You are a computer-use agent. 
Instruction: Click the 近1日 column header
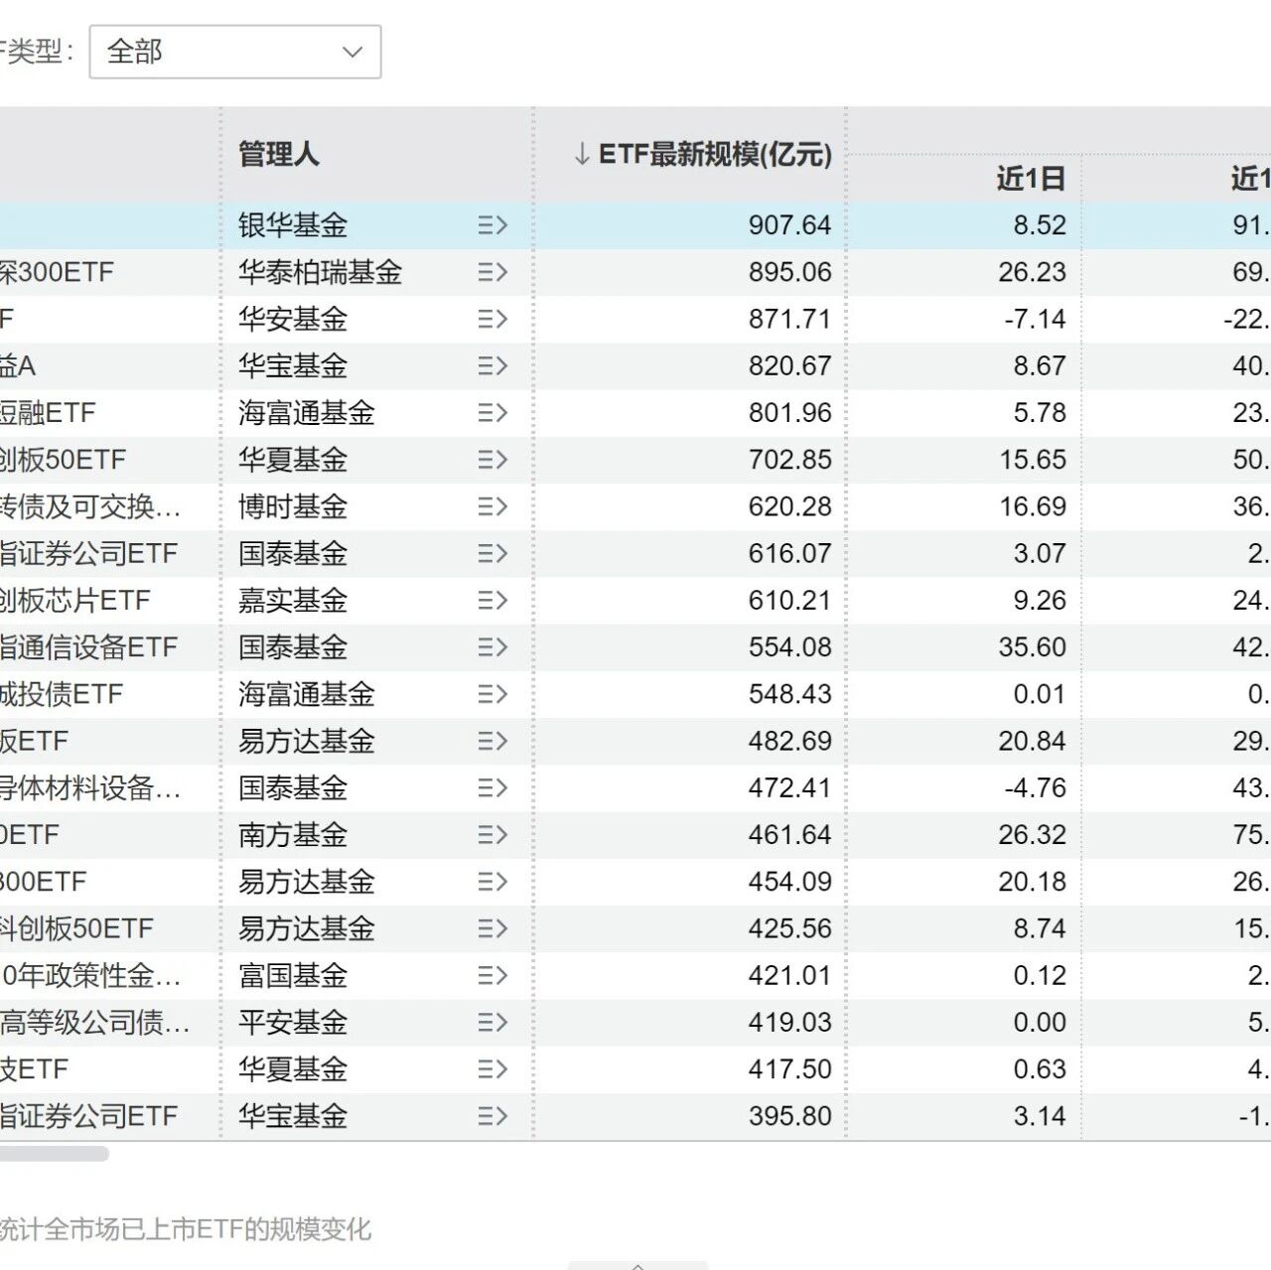coord(1032,179)
